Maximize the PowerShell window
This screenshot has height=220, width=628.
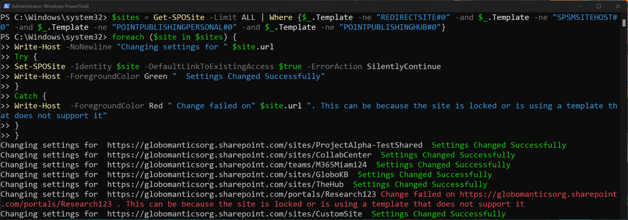[x=599, y=6]
